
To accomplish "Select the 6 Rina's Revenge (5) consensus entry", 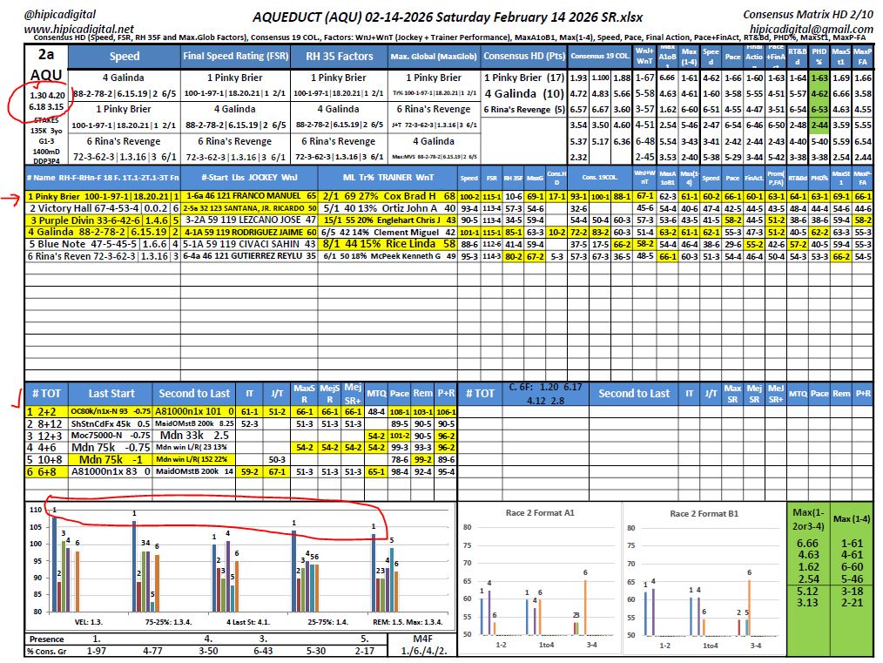I will pyautogui.click(x=523, y=109).
